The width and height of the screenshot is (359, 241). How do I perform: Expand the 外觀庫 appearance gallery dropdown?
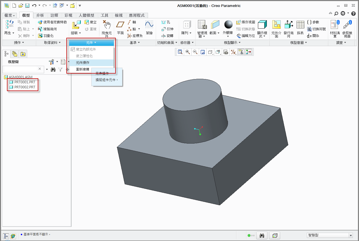(228, 36)
